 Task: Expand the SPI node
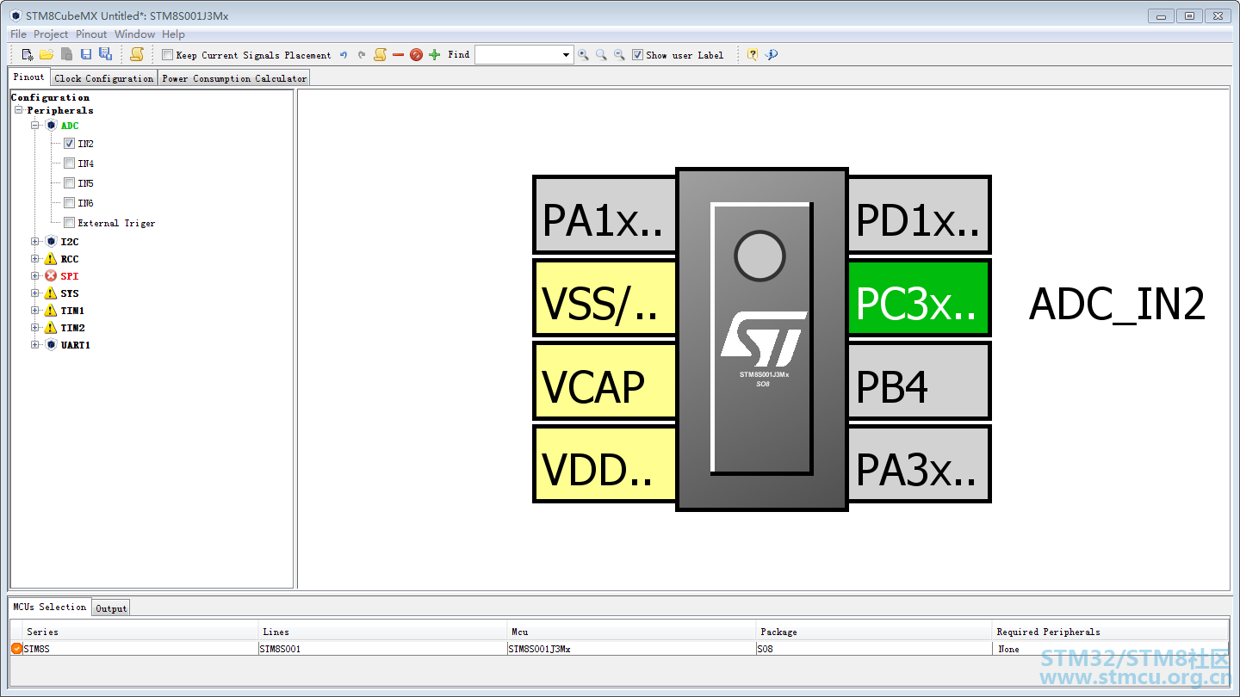pyautogui.click(x=35, y=276)
